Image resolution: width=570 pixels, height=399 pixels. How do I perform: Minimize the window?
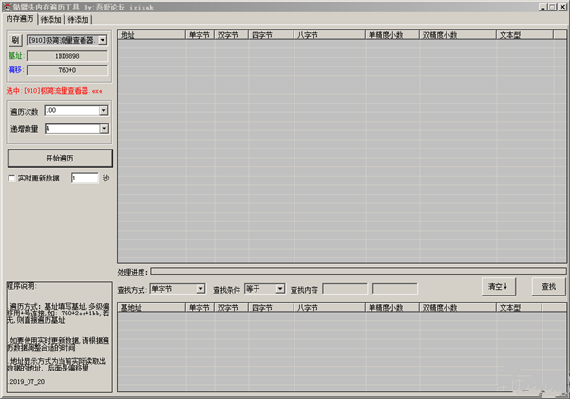(542, 7)
